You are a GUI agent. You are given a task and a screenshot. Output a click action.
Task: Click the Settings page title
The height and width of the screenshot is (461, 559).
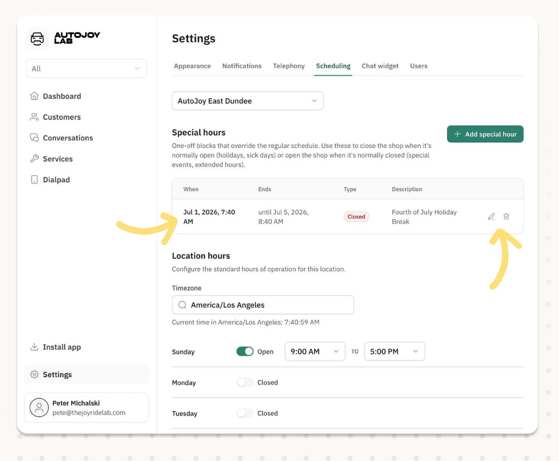pos(194,38)
